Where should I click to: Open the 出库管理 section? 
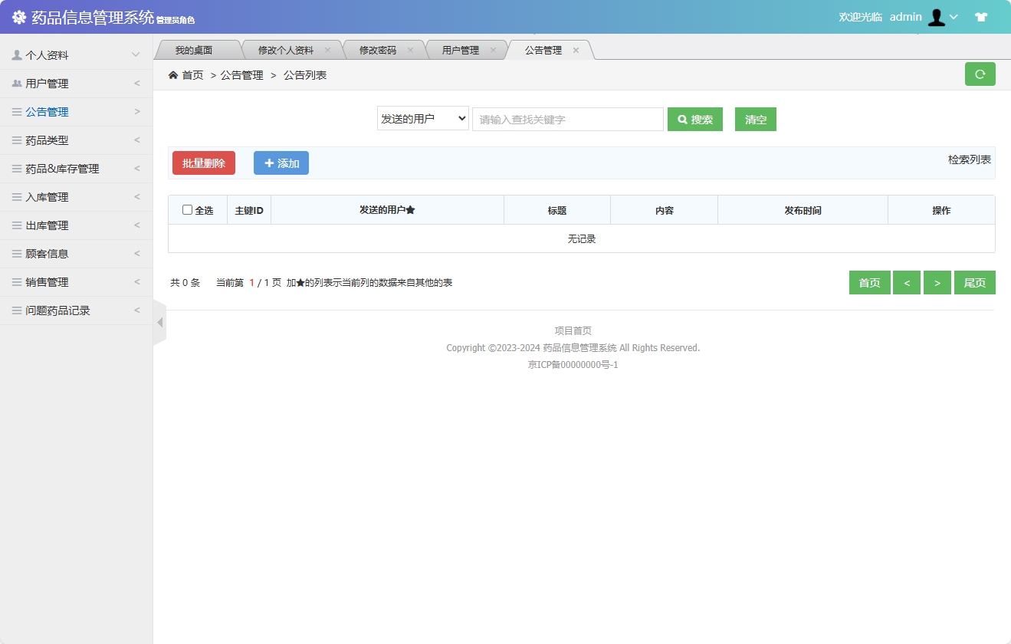[44, 225]
